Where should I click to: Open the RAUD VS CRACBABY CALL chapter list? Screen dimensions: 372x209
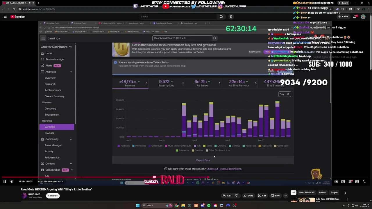click(51, 181)
